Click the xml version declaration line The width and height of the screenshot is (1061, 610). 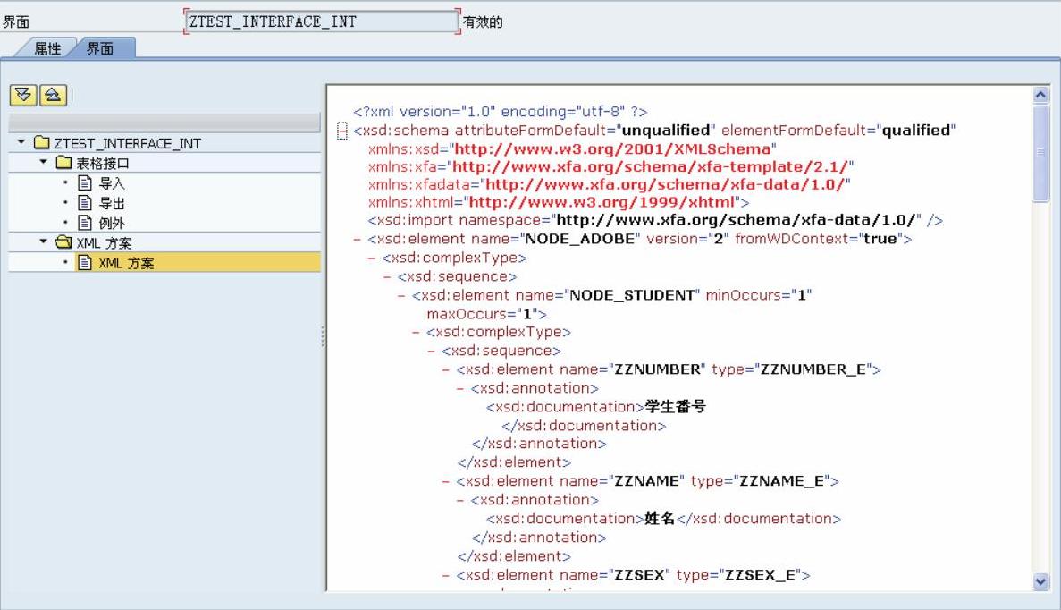(x=500, y=111)
